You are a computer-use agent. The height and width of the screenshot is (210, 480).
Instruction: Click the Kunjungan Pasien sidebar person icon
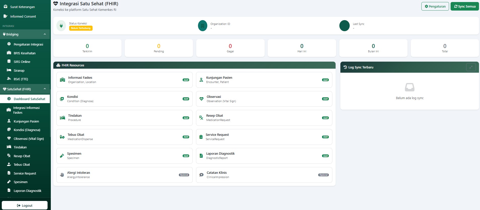point(9,121)
